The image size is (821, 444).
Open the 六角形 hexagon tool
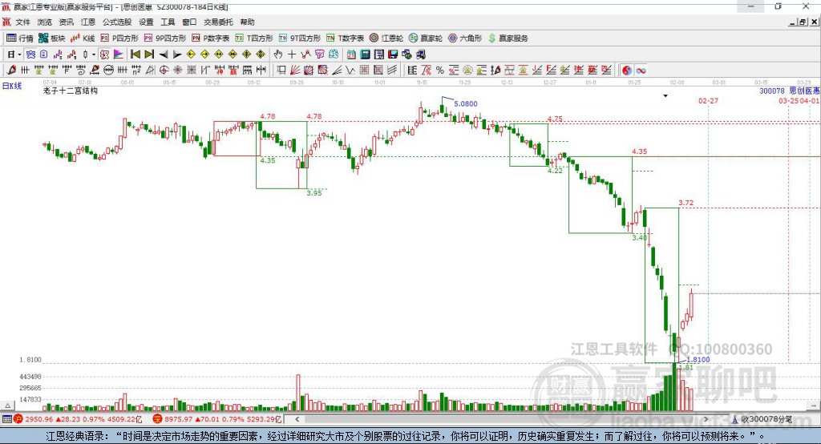465,38
